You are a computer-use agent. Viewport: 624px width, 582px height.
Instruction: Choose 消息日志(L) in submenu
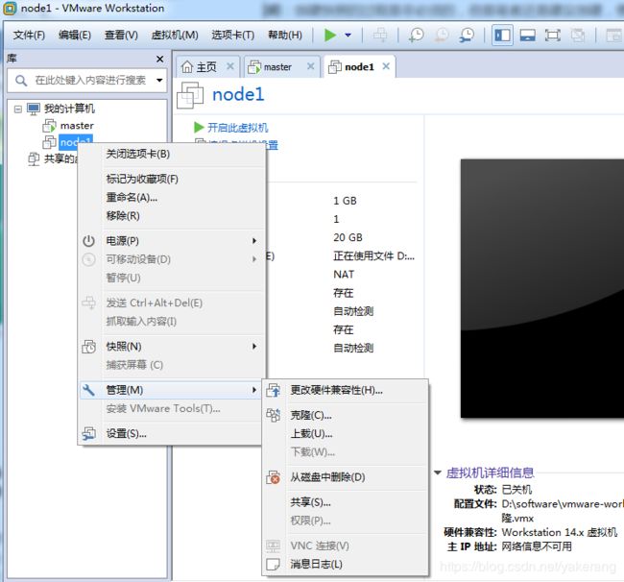346,564
